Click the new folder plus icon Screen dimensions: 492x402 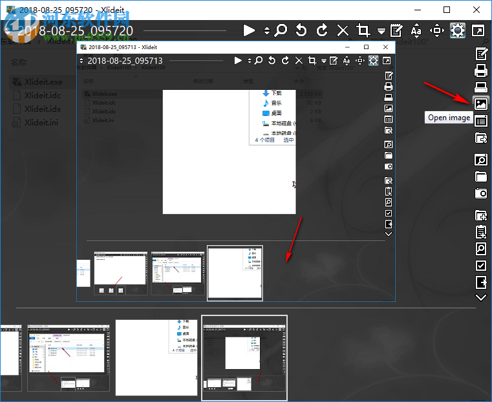(481, 215)
